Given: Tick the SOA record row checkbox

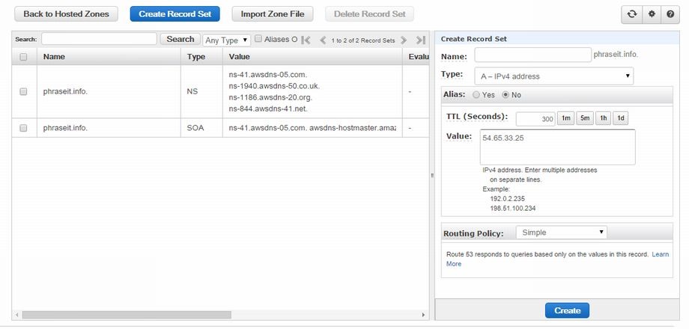Looking at the screenshot, I should pos(23,128).
